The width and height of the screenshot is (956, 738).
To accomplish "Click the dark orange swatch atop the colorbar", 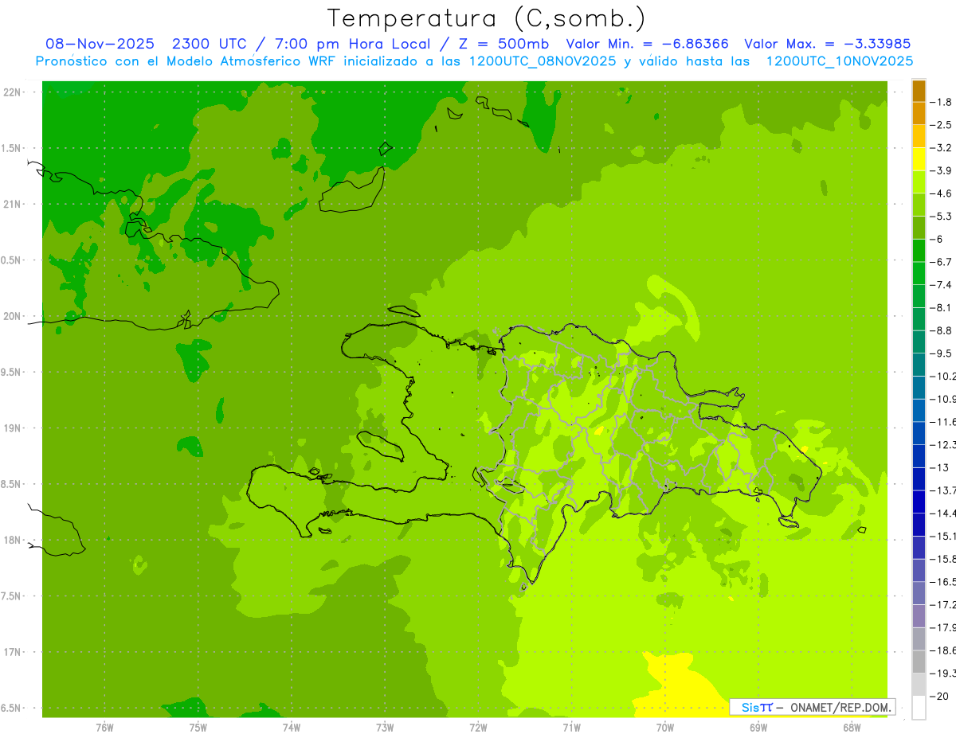I will coord(919,91).
